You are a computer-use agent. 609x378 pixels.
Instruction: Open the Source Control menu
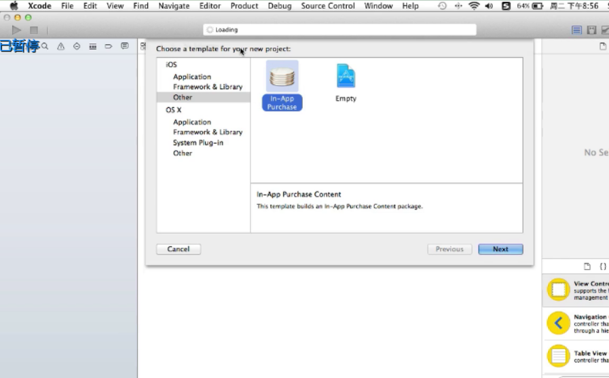(x=328, y=6)
